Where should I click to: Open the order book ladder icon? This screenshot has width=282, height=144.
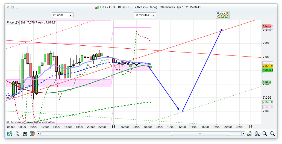[x=33, y=134]
